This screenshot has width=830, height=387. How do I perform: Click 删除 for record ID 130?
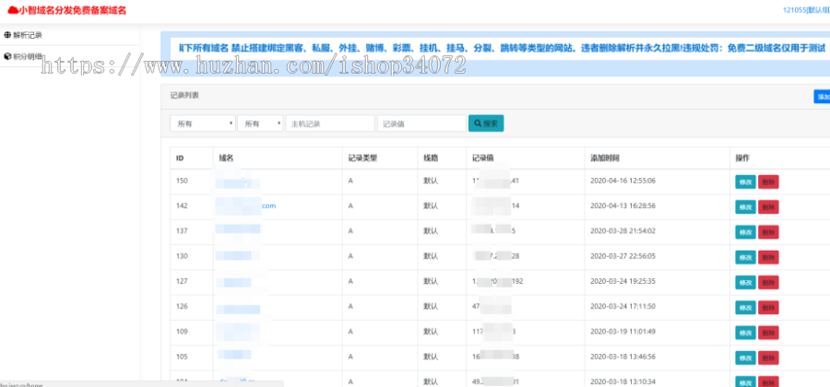coord(768,257)
